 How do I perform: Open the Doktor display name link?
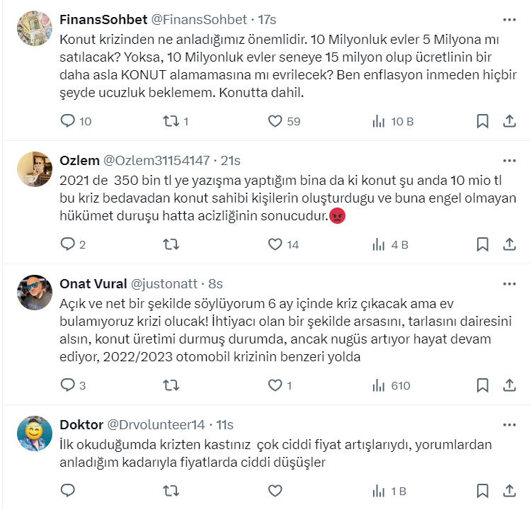pos(80,424)
